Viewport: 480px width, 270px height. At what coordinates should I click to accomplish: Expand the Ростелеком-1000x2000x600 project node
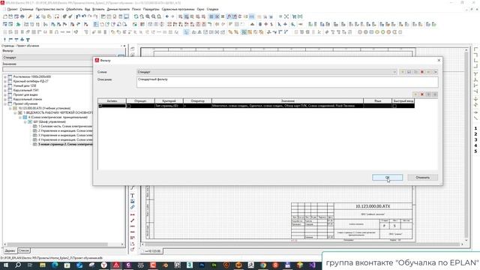[x=5, y=76]
